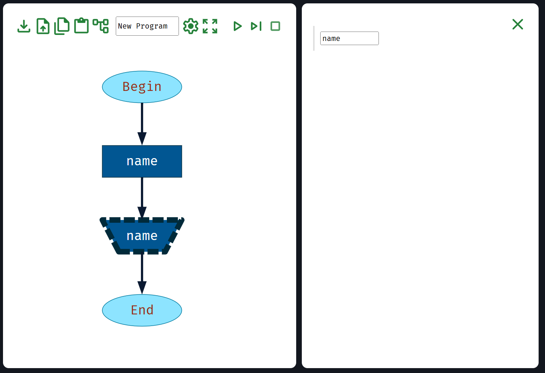This screenshot has height=373, width=545.
Task: Click the flowchart layout tree icon
Action: 101,26
